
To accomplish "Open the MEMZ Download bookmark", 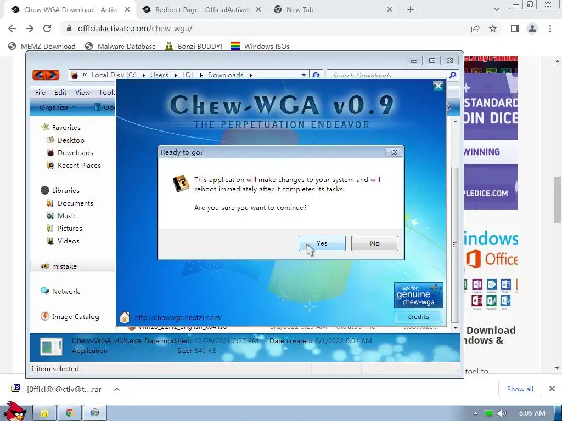I will click(x=42, y=46).
